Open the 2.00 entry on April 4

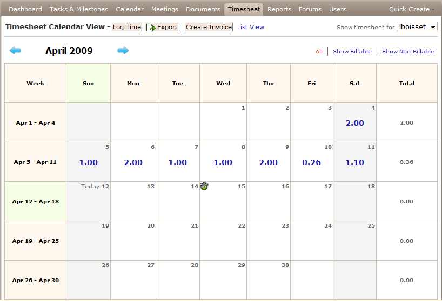click(354, 123)
